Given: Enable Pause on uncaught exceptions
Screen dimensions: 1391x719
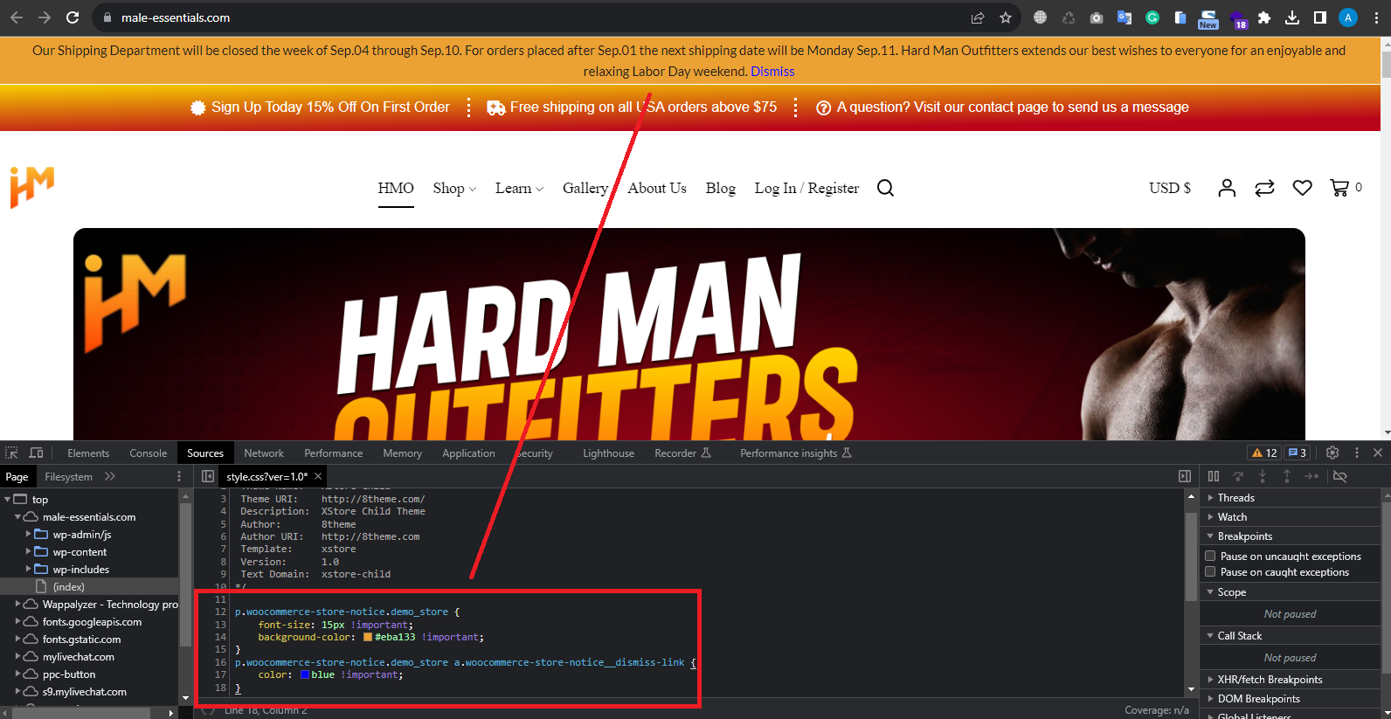Looking at the screenshot, I should coord(1210,556).
